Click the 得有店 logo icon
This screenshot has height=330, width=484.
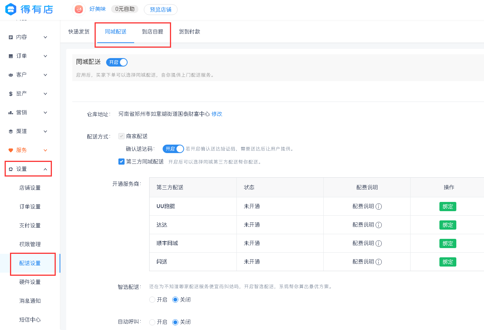click(x=11, y=9)
